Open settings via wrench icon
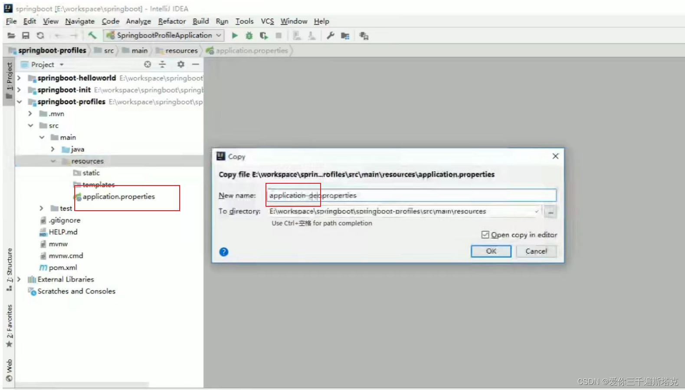 point(331,36)
